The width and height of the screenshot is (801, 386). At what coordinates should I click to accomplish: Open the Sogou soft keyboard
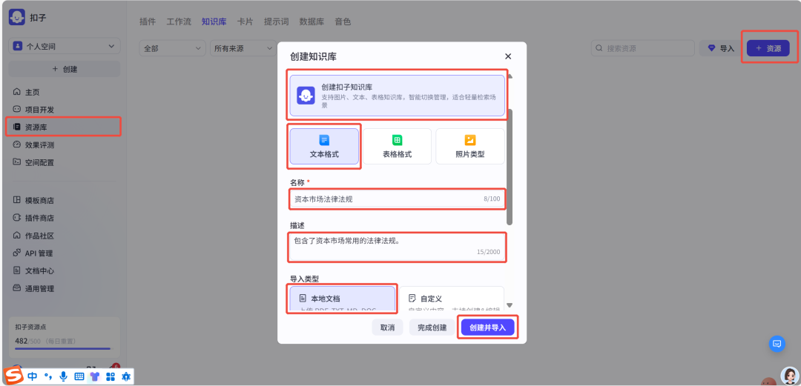[79, 377]
